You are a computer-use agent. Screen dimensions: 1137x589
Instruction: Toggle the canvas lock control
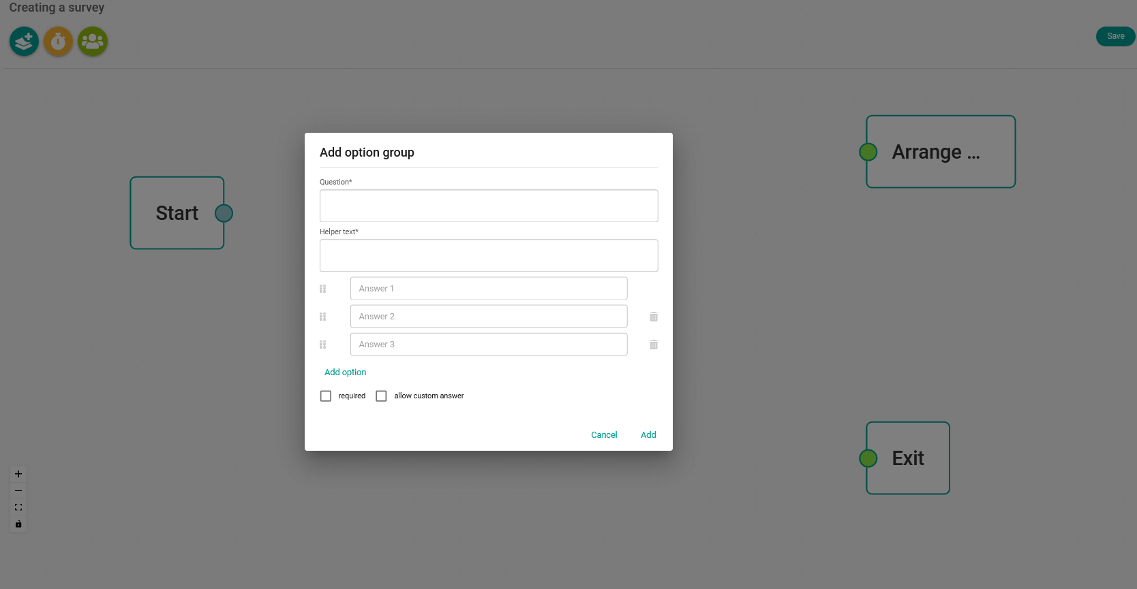(x=18, y=524)
